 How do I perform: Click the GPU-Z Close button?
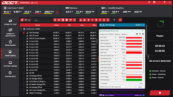[x=140, y=87]
